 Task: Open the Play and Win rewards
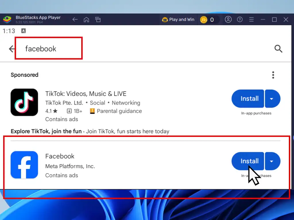click(178, 19)
